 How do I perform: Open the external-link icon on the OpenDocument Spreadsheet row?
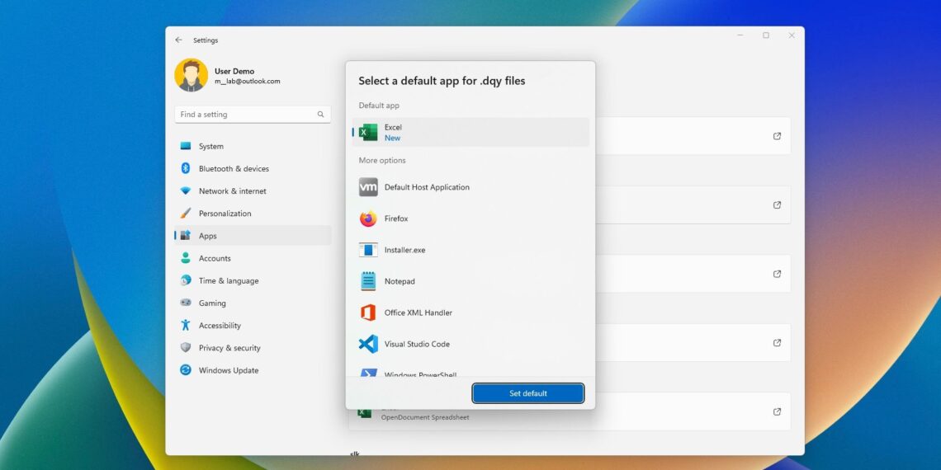pyautogui.click(x=778, y=411)
